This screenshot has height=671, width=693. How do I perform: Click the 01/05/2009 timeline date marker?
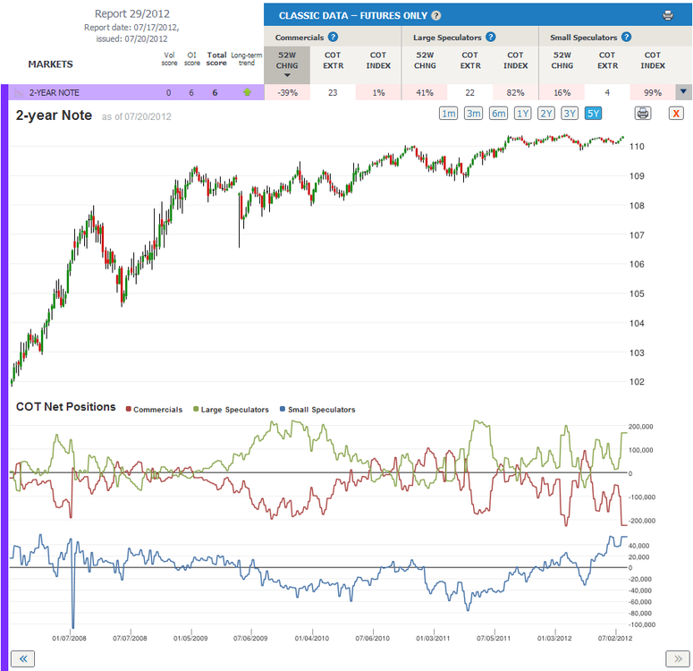pyautogui.click(x=190, y=638)
